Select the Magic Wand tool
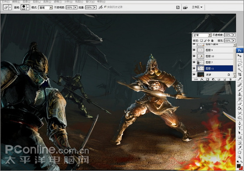 coord(239,70)
